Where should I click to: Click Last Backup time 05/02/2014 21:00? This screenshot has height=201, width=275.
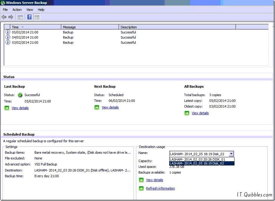pos(38,101)
